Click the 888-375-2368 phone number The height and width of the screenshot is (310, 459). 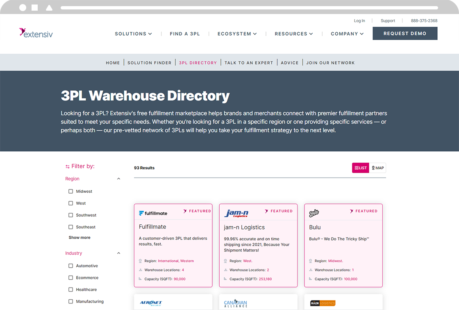424,21
